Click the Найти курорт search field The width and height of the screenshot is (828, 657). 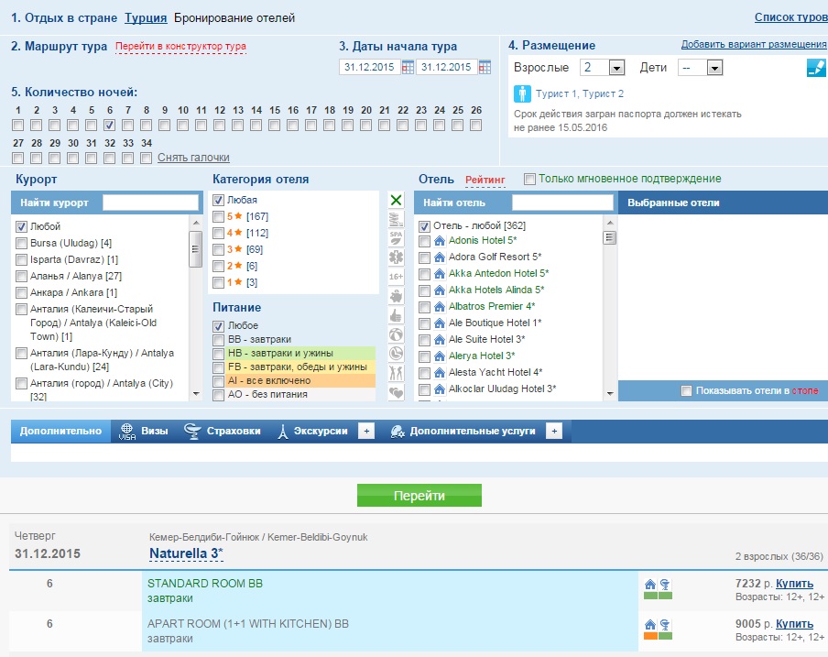(x=150, y=203)
